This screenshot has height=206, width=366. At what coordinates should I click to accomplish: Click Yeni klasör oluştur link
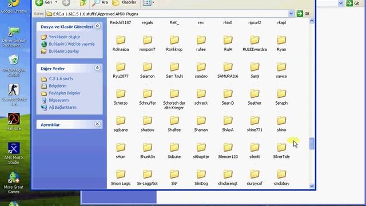pyautogui.click(x=65, y=37)
